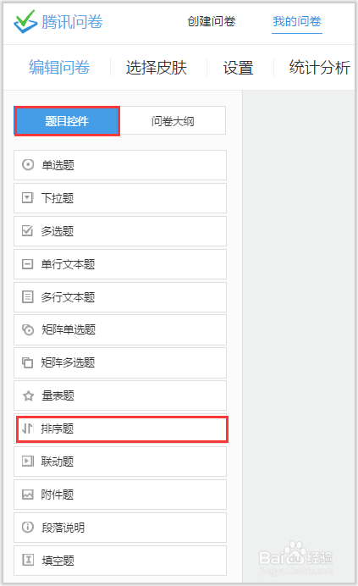The height and width of the screenshot is (586, 358).
Task: Open the 选择皮肤 step
Action: pyautogui.click(x=157, y=68)
